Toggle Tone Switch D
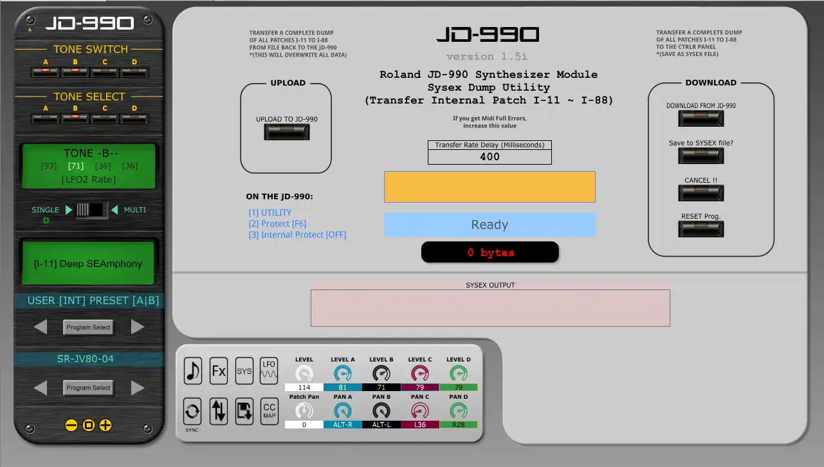Image resolution: width=824 pixels, height=467 pixels. pyautogui.click(x=134, y=72)
